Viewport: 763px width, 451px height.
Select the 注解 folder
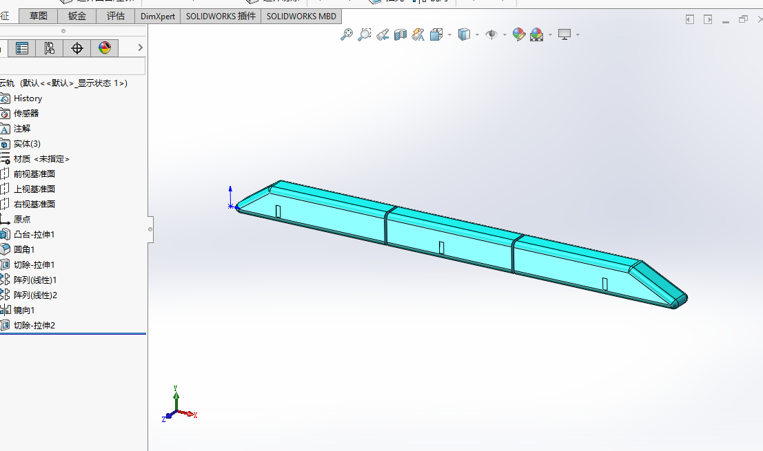[22, 128]
